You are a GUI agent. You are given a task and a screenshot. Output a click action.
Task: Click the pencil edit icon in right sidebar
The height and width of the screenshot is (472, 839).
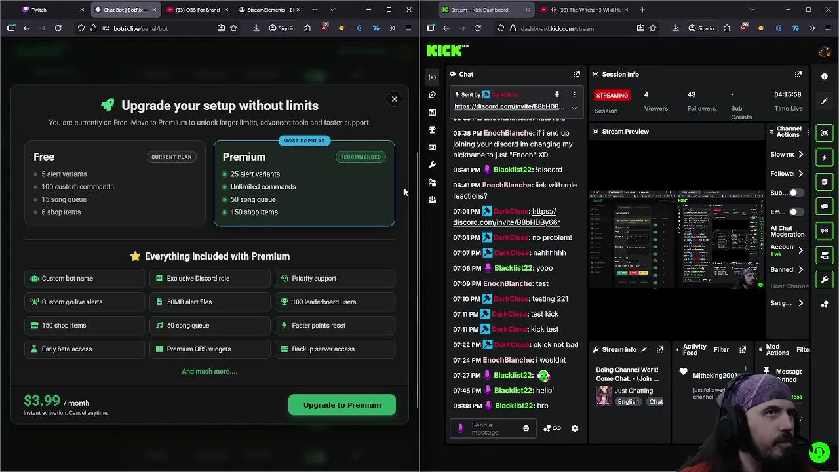click(x=825, y=101)
